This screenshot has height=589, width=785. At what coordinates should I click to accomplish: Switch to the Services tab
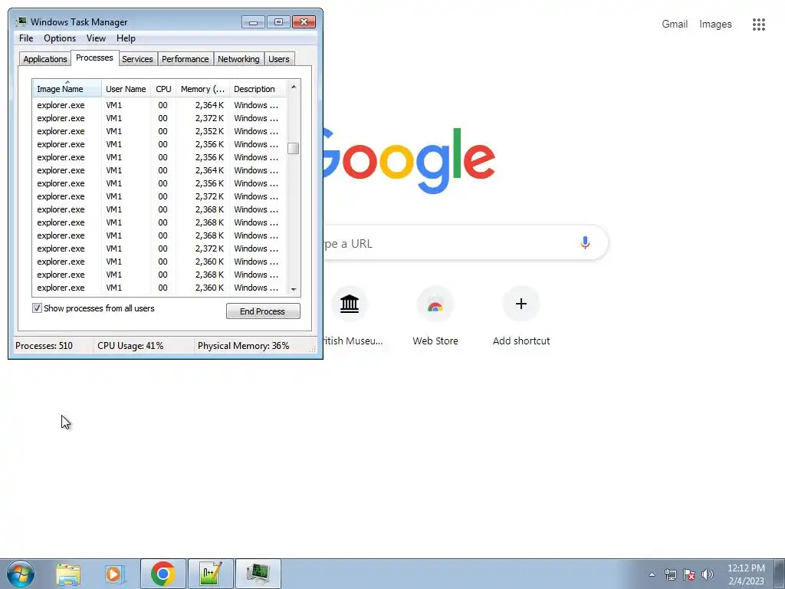coord(137,58)
